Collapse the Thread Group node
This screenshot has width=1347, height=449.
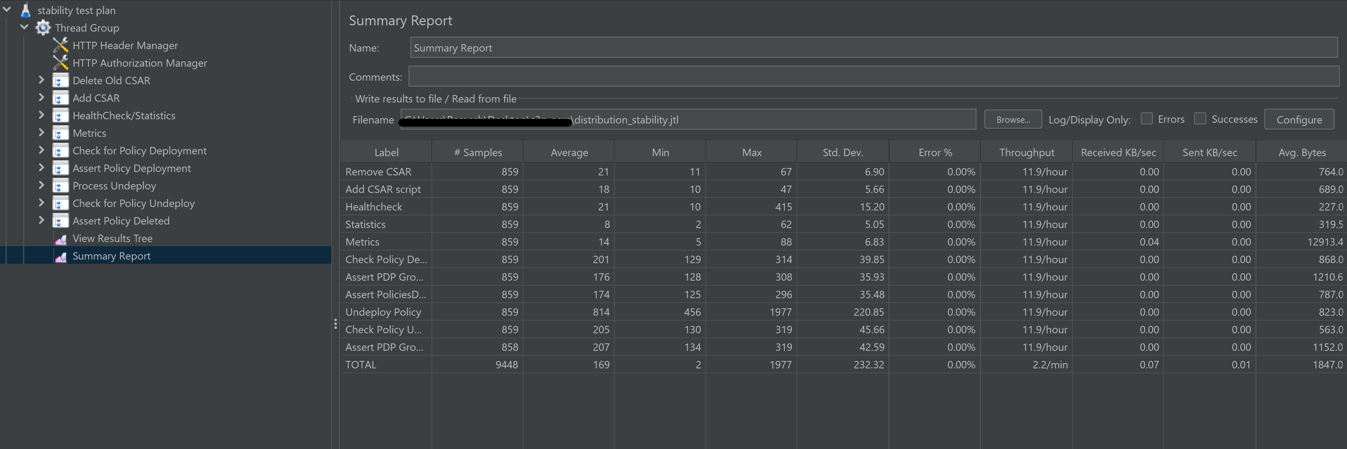click(x=24, y=27)
